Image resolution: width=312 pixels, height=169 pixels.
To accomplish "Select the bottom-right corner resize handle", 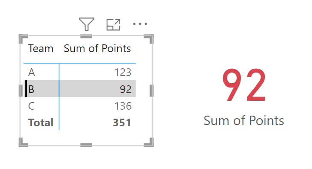I will point(149,143).
